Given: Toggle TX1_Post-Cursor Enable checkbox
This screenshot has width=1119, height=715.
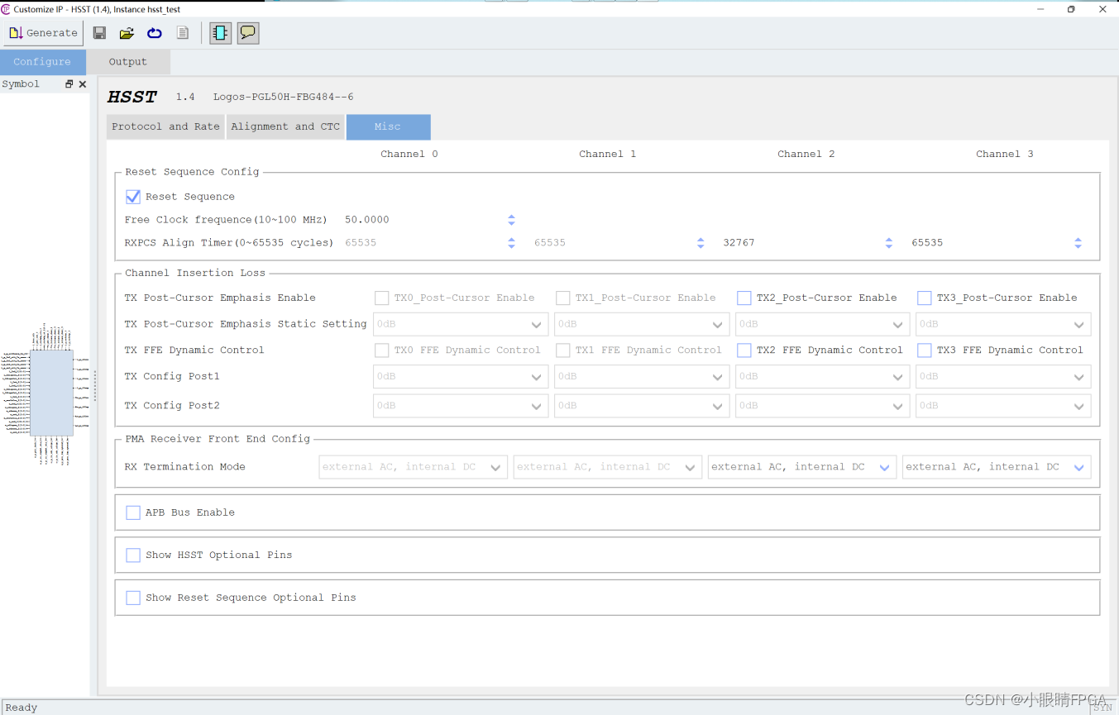Looking at the screenshot, I should [x=563, y=298].
